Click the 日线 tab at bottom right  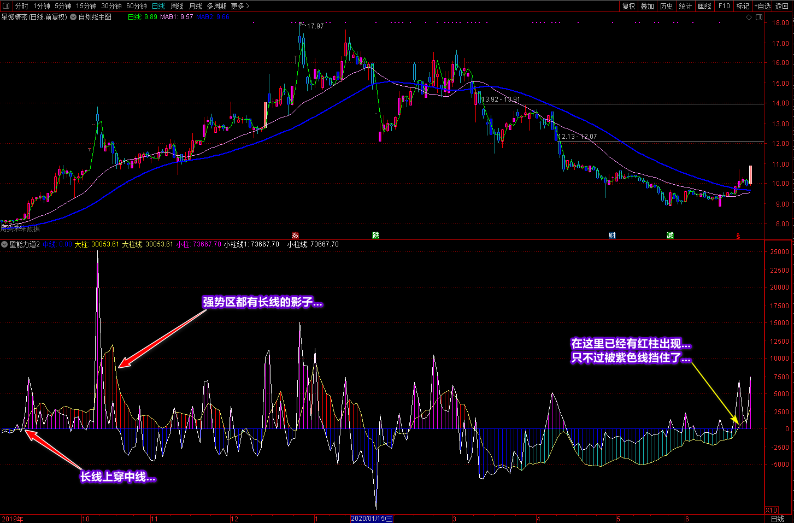(778, 519)
